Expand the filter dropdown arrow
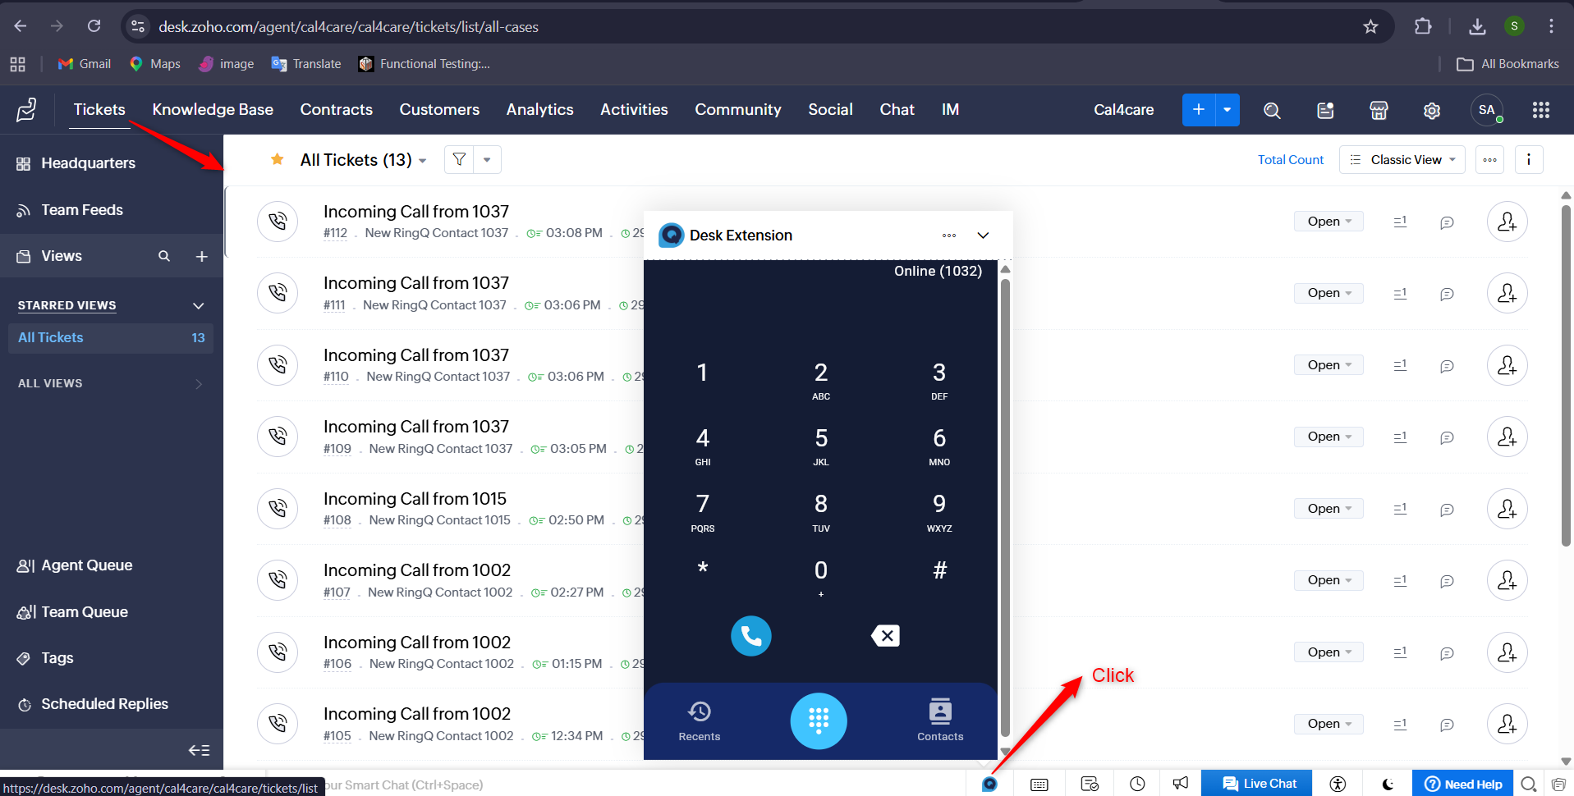 [487, 159]
